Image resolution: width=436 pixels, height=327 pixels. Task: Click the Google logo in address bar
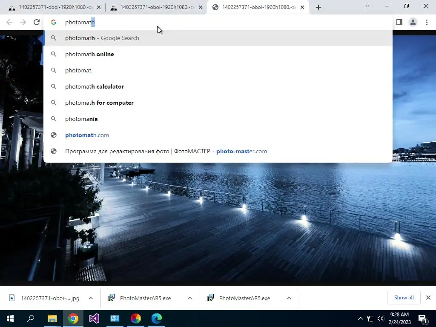click(54, 22)
